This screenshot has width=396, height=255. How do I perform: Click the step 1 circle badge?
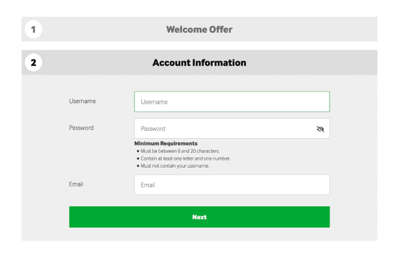tap(33, 29)
